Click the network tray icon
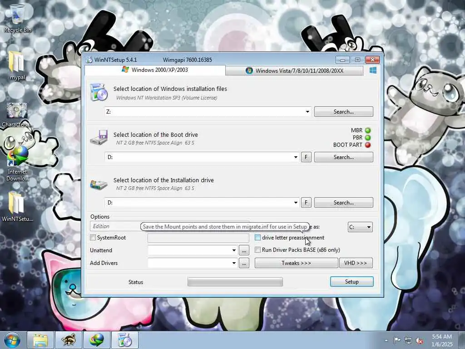The width and height of the screenshot is (465, 349). click(x=408, y=341)
